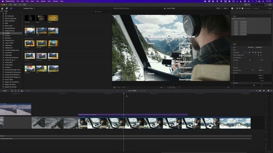Open the Edit menu
The image size is (273, 153).
click(x=22, y=1)
